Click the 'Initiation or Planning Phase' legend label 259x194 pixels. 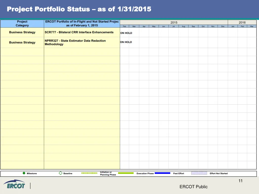click(x=108, y=173)
